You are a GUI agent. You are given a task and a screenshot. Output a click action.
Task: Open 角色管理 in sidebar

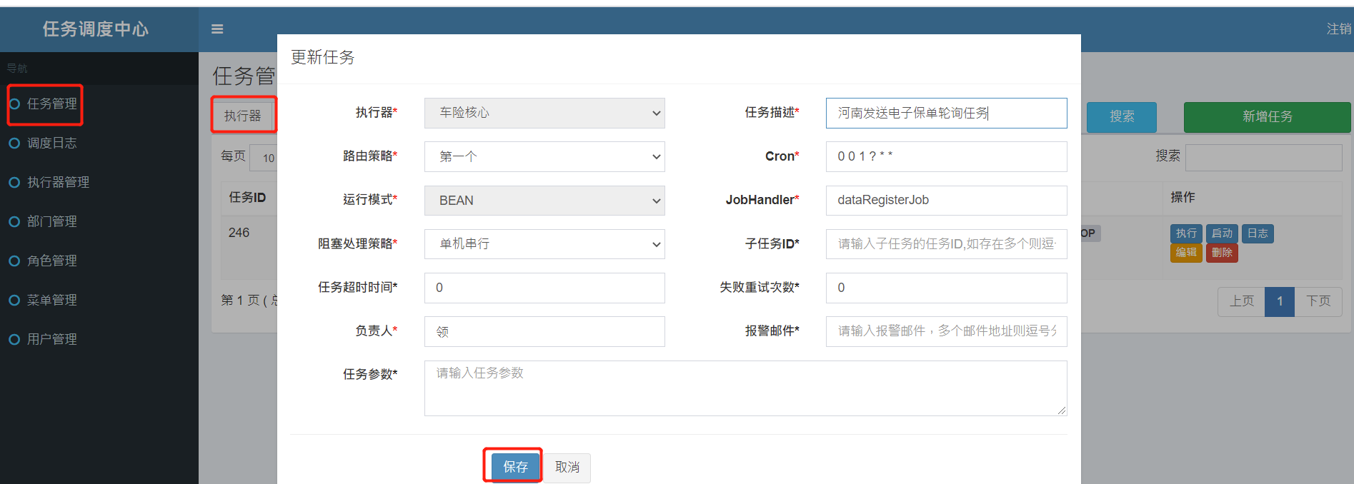point(52,261)
